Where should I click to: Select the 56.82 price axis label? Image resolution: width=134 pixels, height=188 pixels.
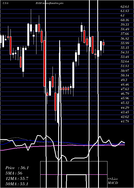(125, 39)
